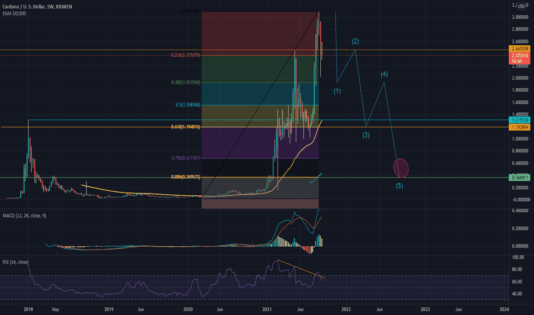The width and height of the screenshot is (534, 315).
Task: Select the wave (4) text annotation
Action: (x=384, y=74)
